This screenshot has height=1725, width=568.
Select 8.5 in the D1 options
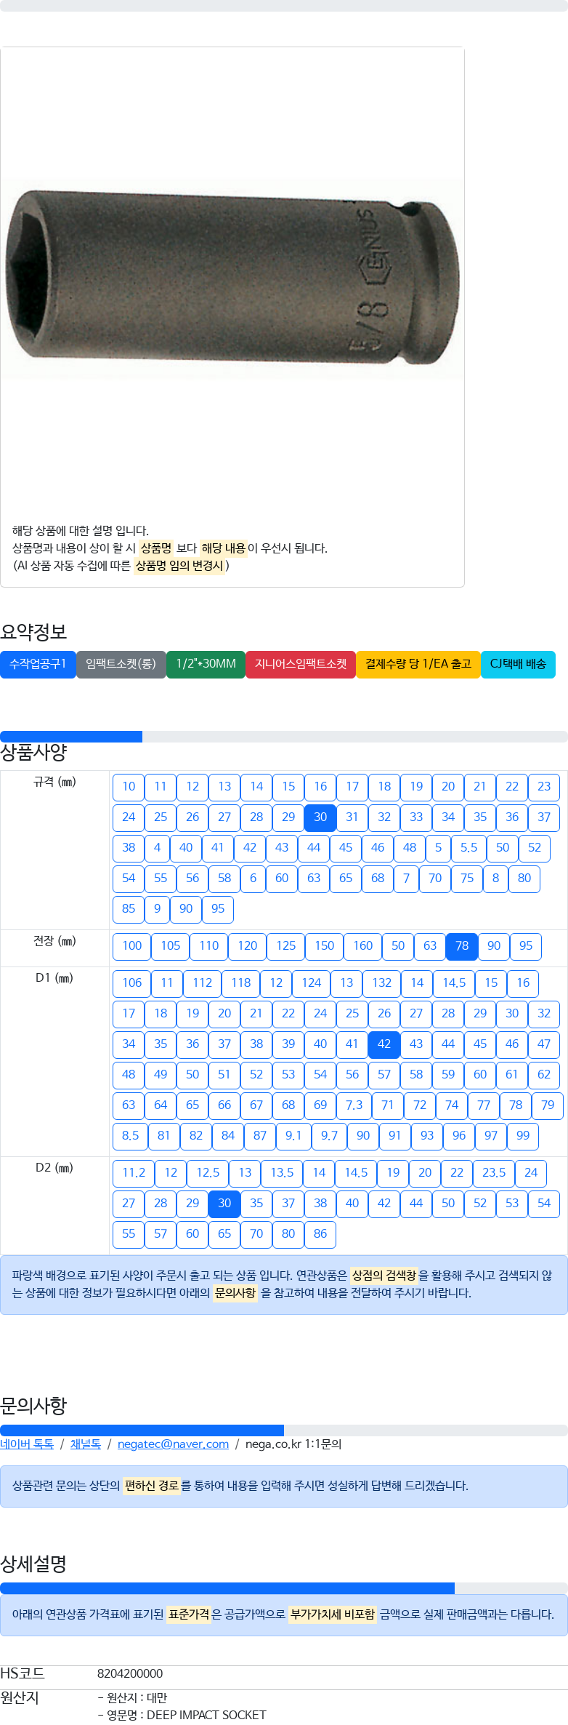[x=131, y=1136]
